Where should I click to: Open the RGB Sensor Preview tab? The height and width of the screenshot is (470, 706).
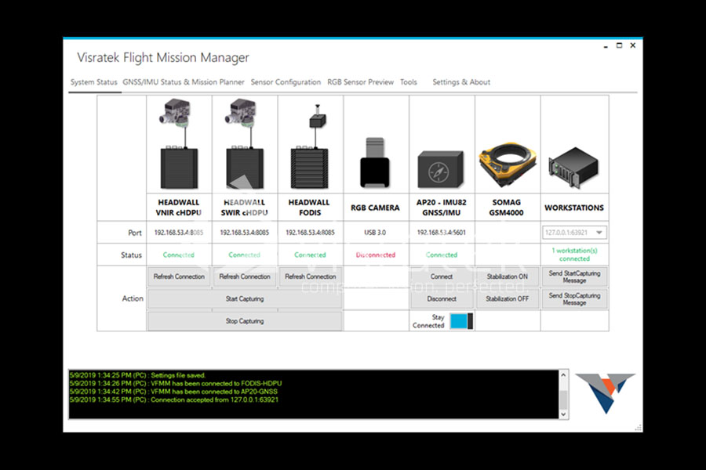click(x=360, y=82)
